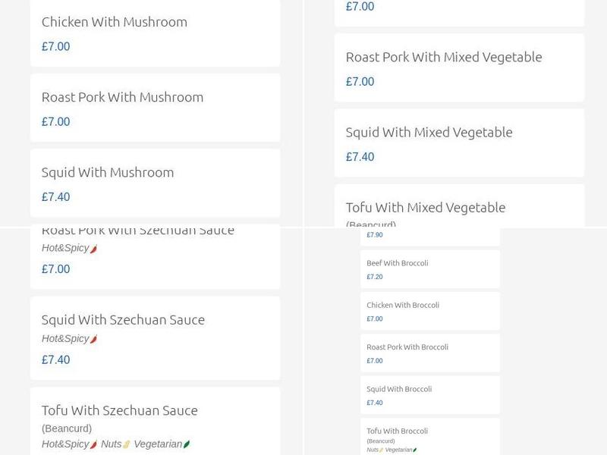Click the £7.40 price under Squid With Mushroom

point(55,196)
